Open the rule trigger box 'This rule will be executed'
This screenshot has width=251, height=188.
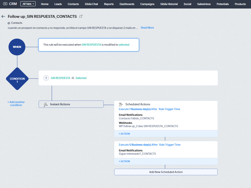[89, 45]
